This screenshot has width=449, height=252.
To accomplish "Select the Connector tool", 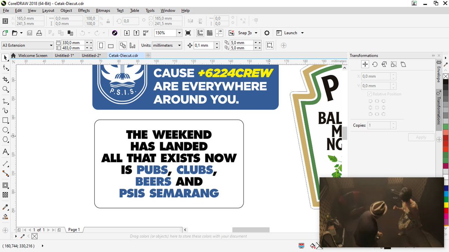I will [5, 173].
